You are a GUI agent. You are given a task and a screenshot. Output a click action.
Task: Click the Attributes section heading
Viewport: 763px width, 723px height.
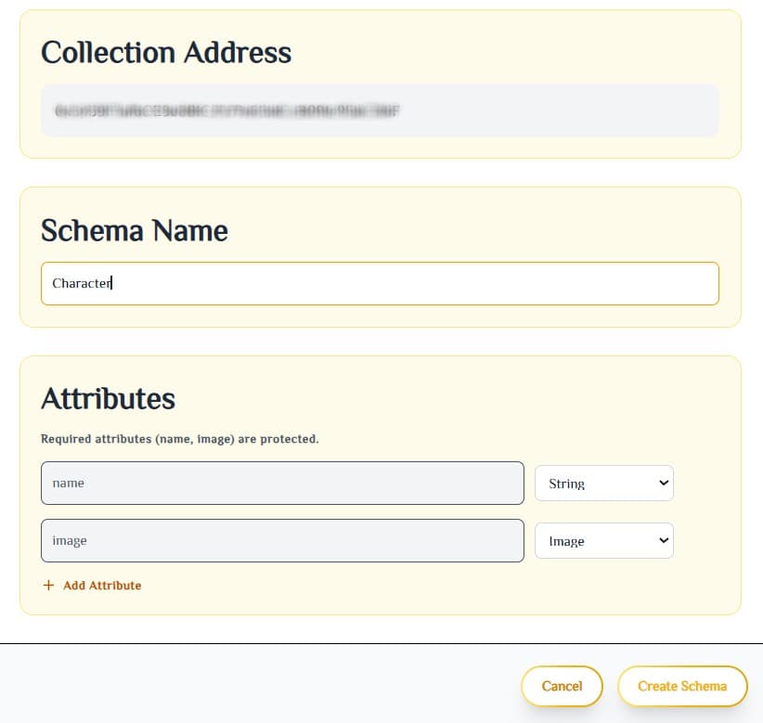[x=108, y=399]
